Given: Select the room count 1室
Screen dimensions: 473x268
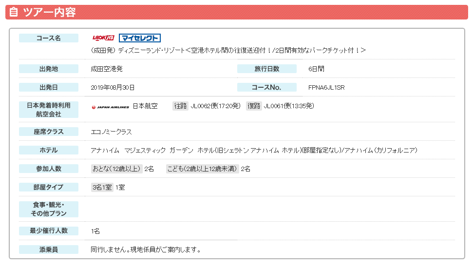Looking at the screenshot, I should (x=120, y=188).
